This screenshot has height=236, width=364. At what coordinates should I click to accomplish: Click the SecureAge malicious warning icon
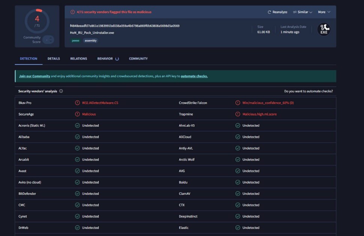pos(77,114)
